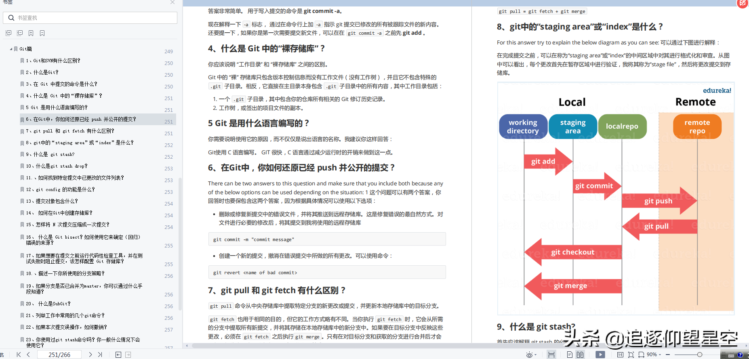Click heading 8、git中的 staging area 或 index 是什么

580,27
